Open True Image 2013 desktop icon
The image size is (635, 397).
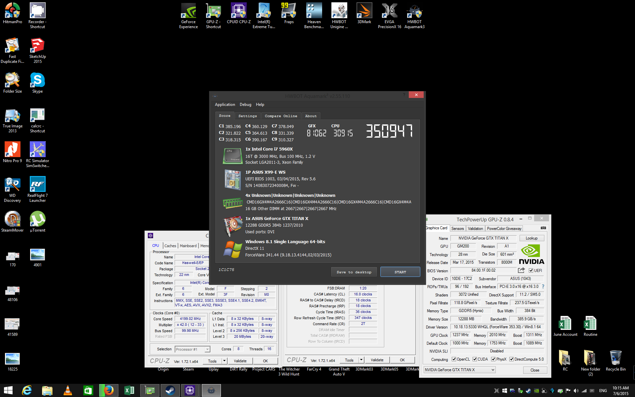click(13, 121)
